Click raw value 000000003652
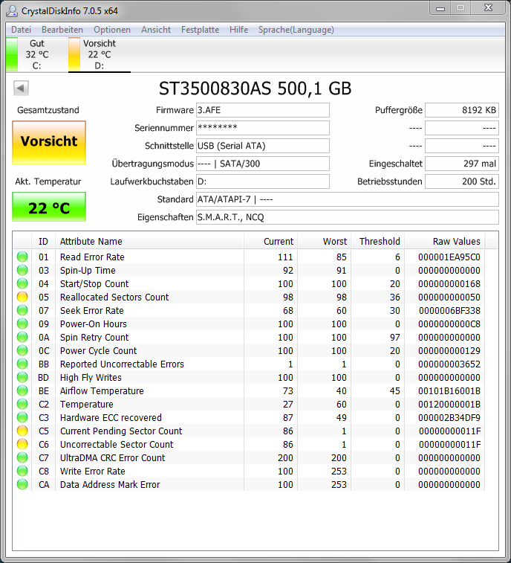 449,364
